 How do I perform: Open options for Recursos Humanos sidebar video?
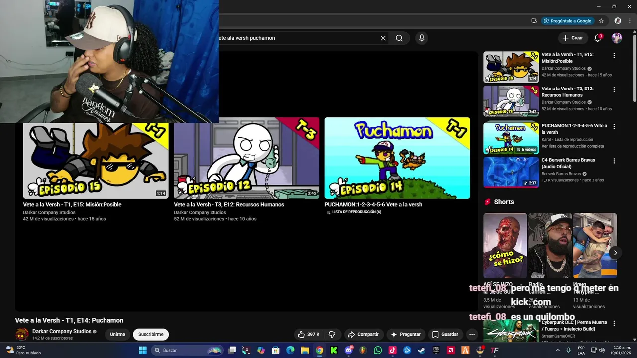pyautogui.click(x=614, y=89)
